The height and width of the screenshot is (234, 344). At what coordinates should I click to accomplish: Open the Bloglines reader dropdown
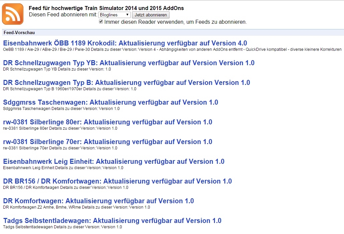pyautogui.click(x=114, y=15)
